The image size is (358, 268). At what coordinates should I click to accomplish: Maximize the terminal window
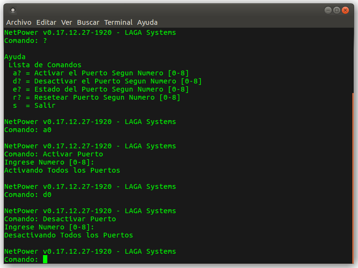tap(336, 10)
